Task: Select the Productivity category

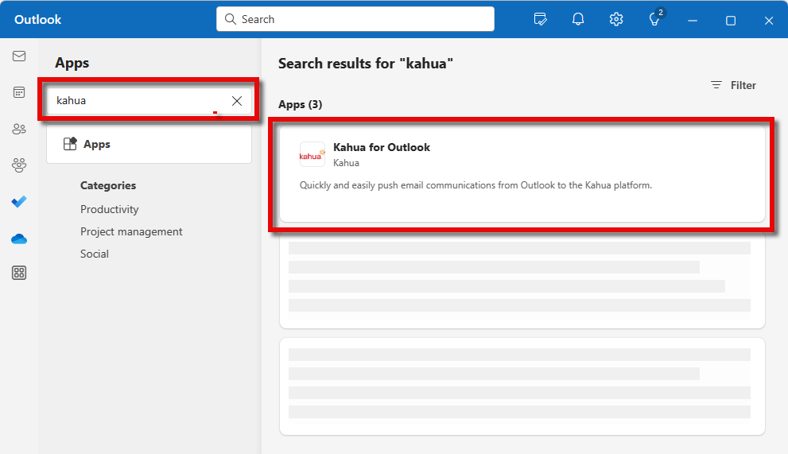Action: (110, 209)
